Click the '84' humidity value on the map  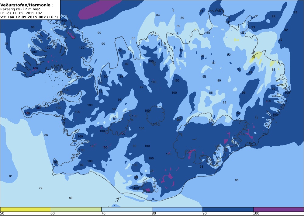[158, 15]
